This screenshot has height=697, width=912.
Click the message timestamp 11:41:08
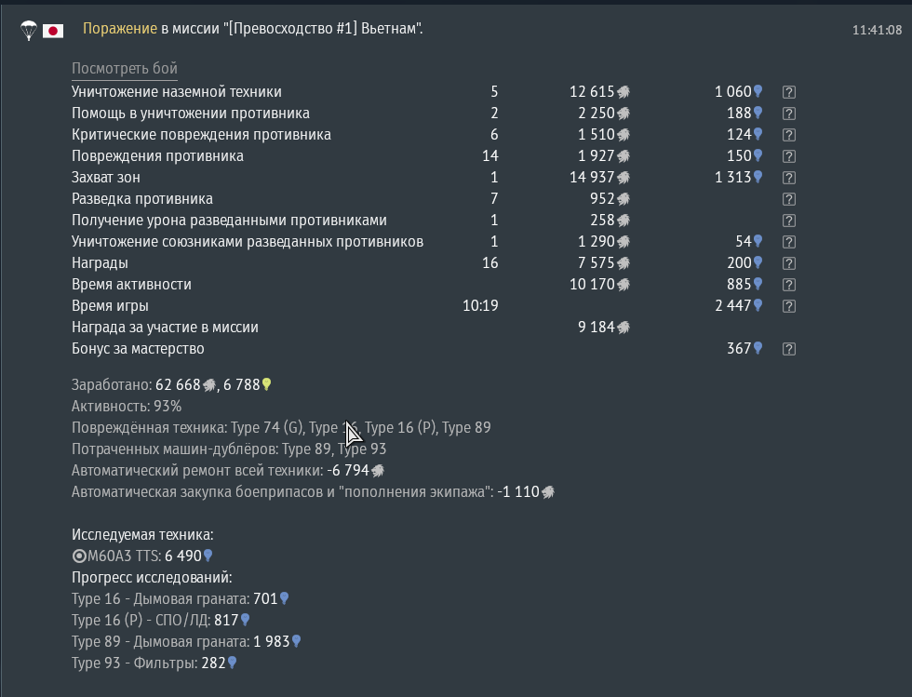[x=877, y=31]
